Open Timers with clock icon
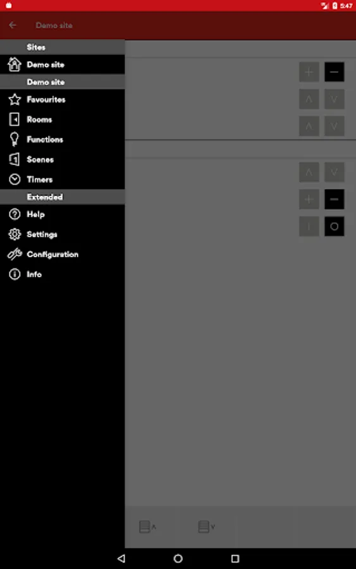Screen dimensions: 356x569 [62, 180]
